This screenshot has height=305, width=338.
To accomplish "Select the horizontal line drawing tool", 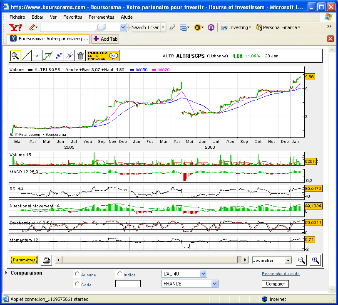I will tap(37, 56).
